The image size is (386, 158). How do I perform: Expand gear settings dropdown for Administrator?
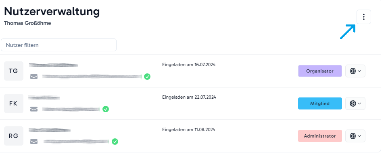pos(355,136)
